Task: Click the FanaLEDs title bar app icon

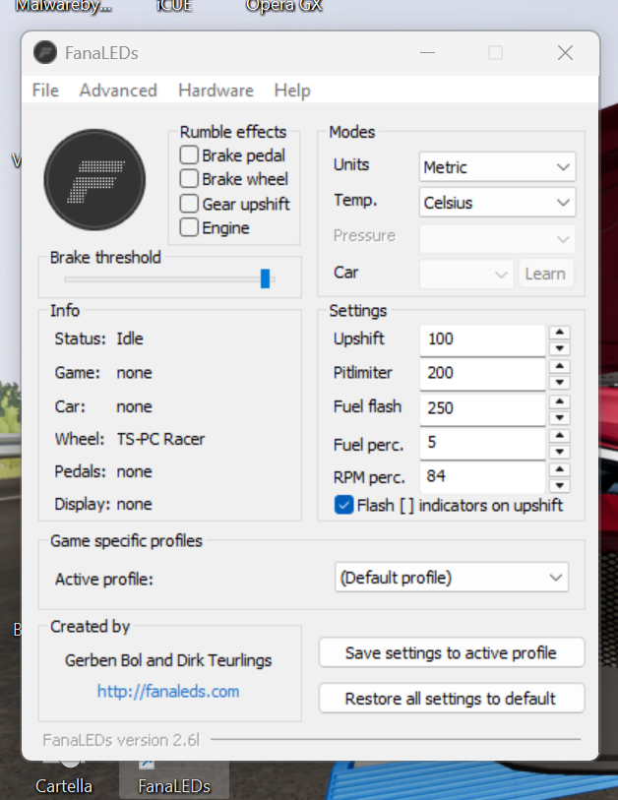Action: click(45, 52)
